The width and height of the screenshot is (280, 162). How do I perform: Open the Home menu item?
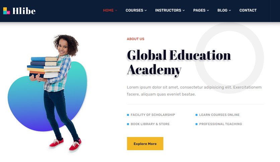(x=108, y=10)
